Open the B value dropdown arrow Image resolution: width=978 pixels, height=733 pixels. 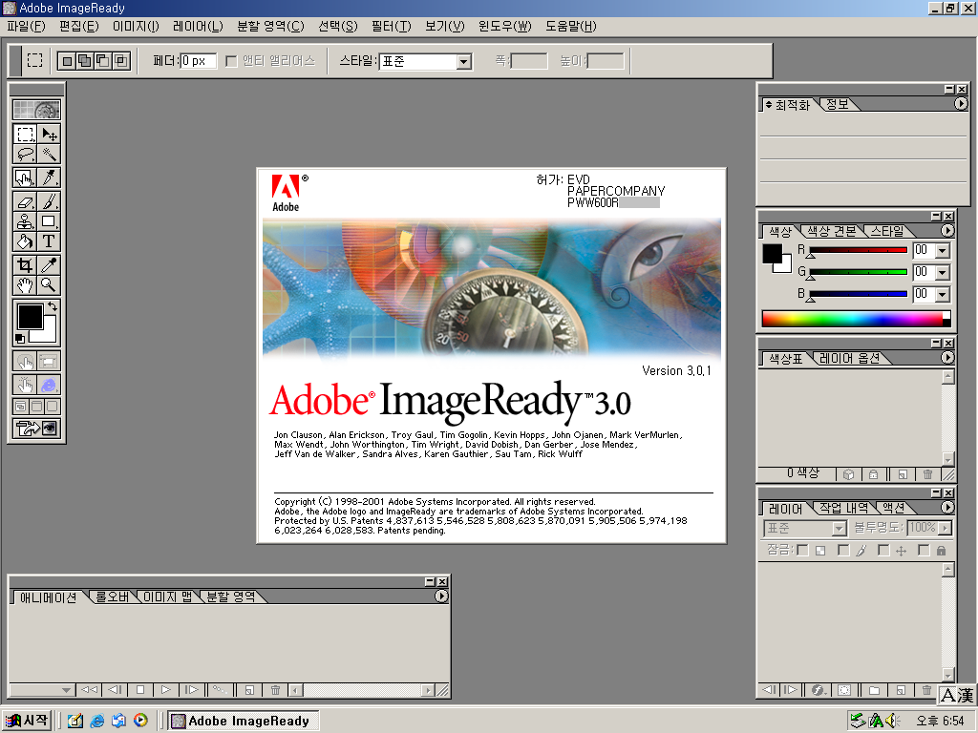[943, 294]
